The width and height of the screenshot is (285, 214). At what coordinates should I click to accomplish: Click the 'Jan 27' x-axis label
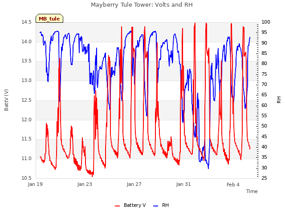point(134,184)
